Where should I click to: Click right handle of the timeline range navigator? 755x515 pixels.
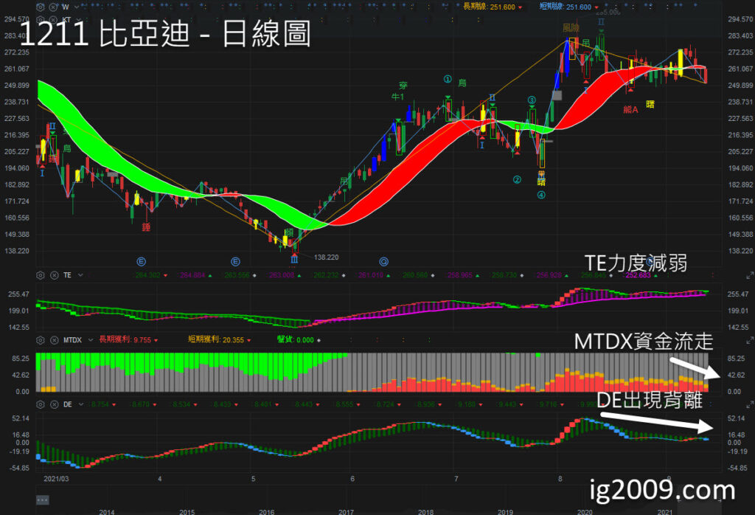click(720, 501)
